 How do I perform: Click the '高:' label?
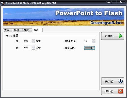[18, 48]
